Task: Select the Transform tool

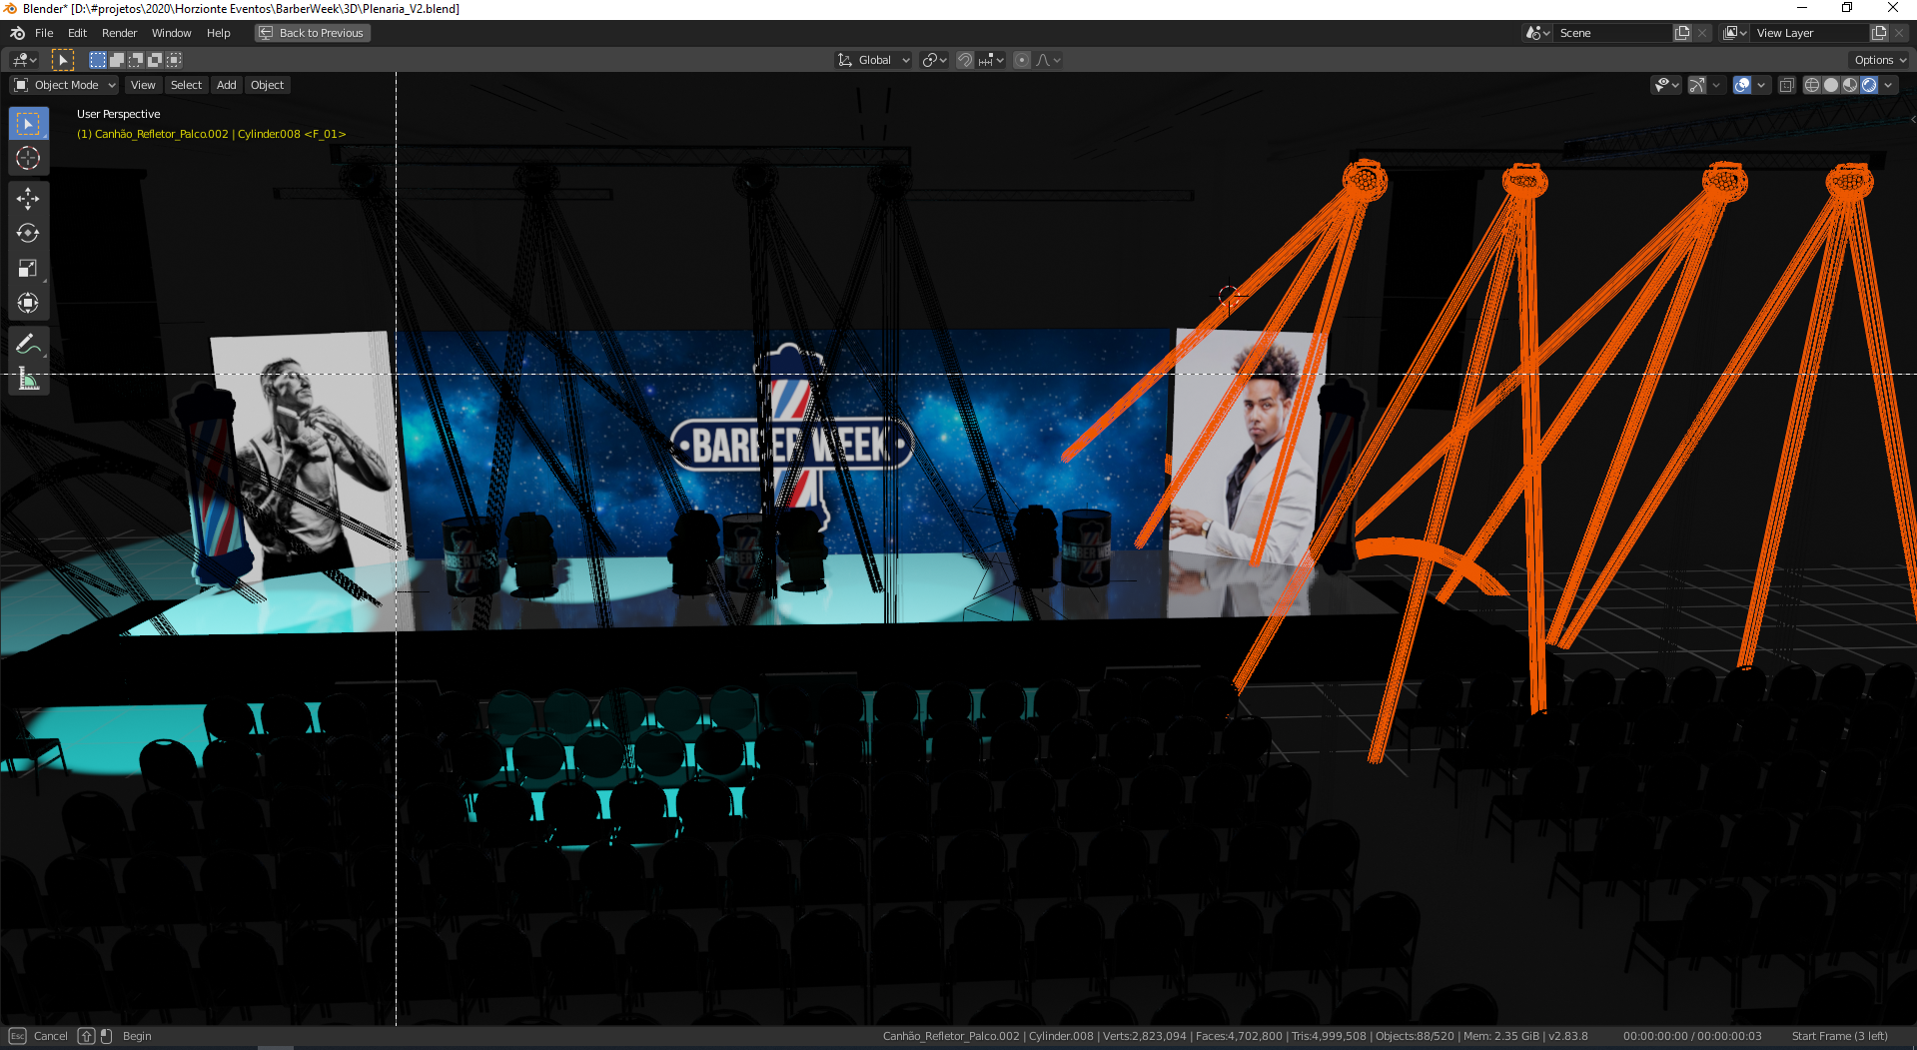Action: coord(28,303)
